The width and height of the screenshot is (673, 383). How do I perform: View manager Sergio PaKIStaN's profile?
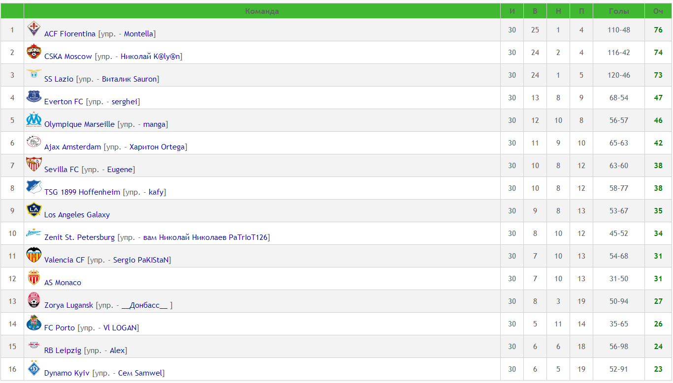point(141,260)
